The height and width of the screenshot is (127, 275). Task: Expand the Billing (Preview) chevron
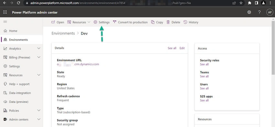click(x=39, y=57)
